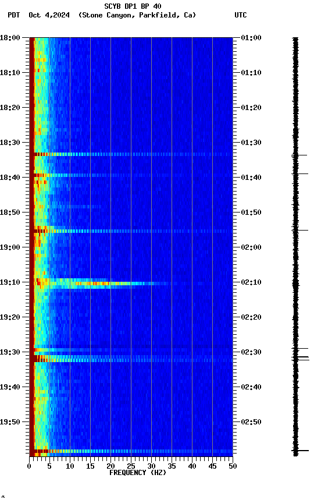Click the 01:20 UTC time label
Viewport: 321px width, 503px height.
click(251, 108)
